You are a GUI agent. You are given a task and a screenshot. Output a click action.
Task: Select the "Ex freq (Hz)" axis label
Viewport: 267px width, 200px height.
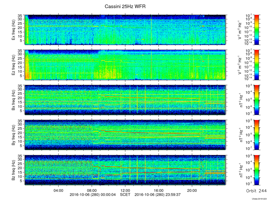tap(14, 30)
